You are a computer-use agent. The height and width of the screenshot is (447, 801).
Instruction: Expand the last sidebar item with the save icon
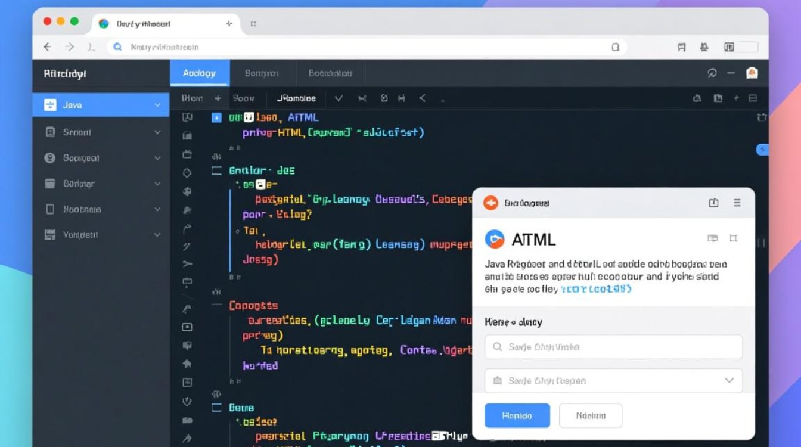point(101,235)
